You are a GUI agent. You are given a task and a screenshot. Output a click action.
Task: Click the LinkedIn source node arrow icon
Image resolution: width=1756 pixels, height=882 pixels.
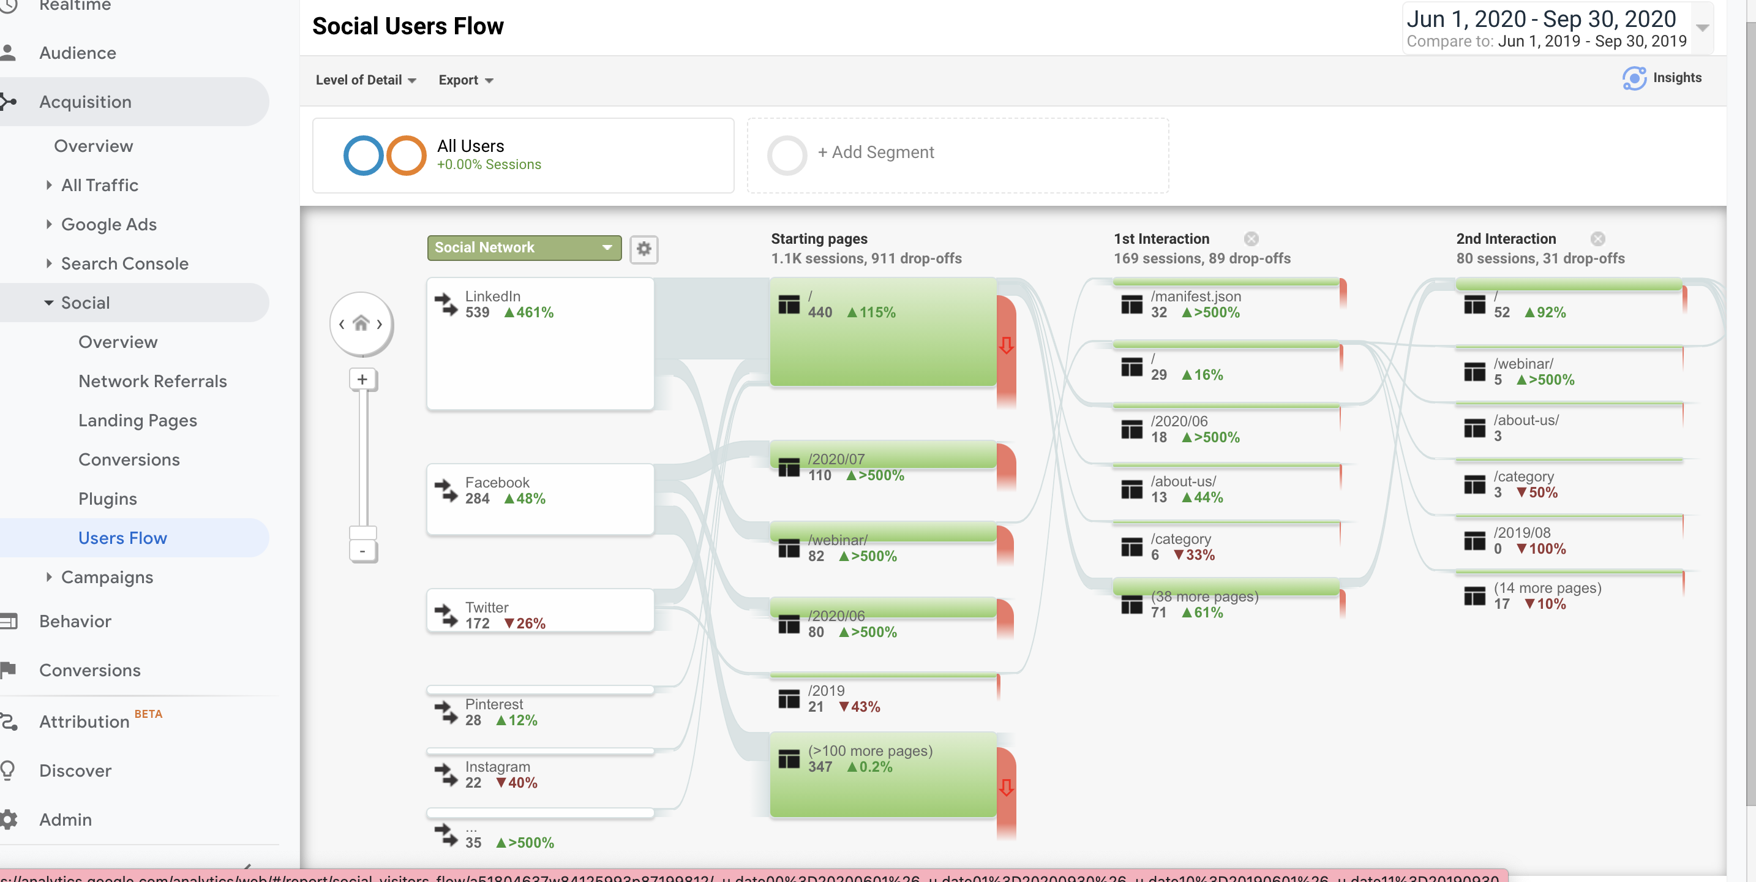pos(446,304)
